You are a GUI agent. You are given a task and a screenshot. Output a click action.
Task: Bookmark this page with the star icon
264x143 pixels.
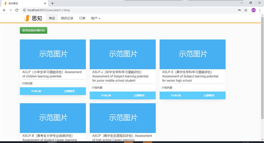point(246,10)
